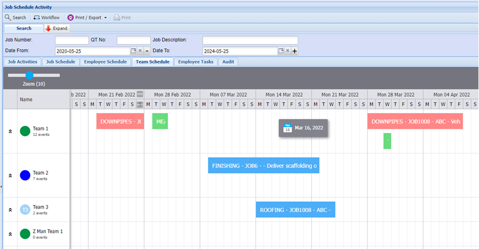Viewport: 479px width, 249px height.
Task: Click the Zoom slider handle
Action: pos(29,75)
